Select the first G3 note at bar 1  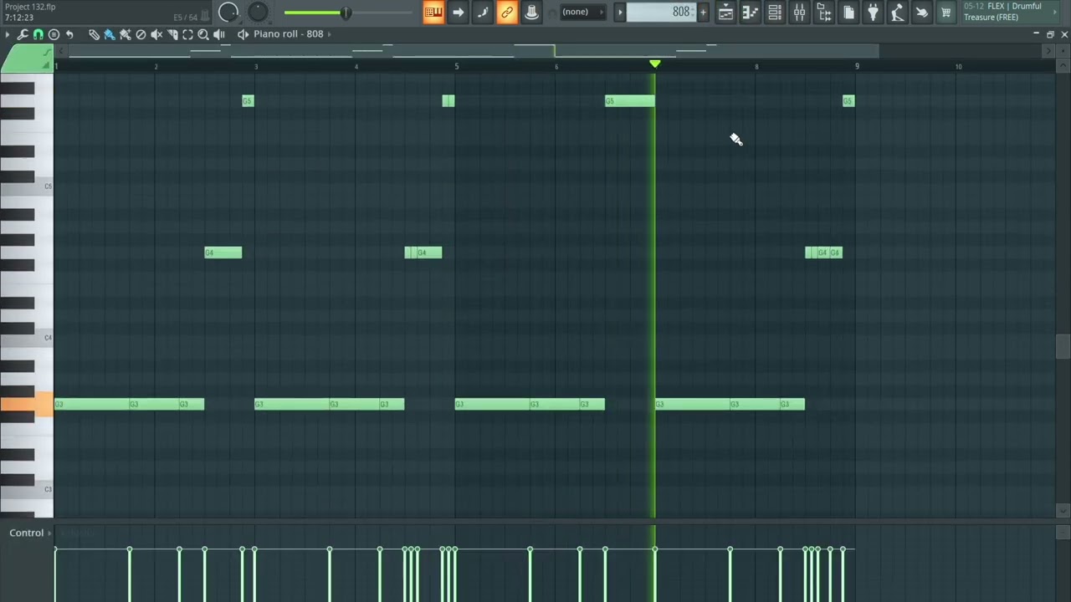(91, 405)
